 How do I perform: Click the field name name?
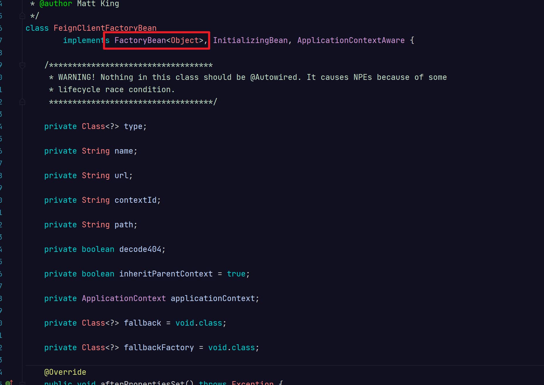[x=124, y=151]
